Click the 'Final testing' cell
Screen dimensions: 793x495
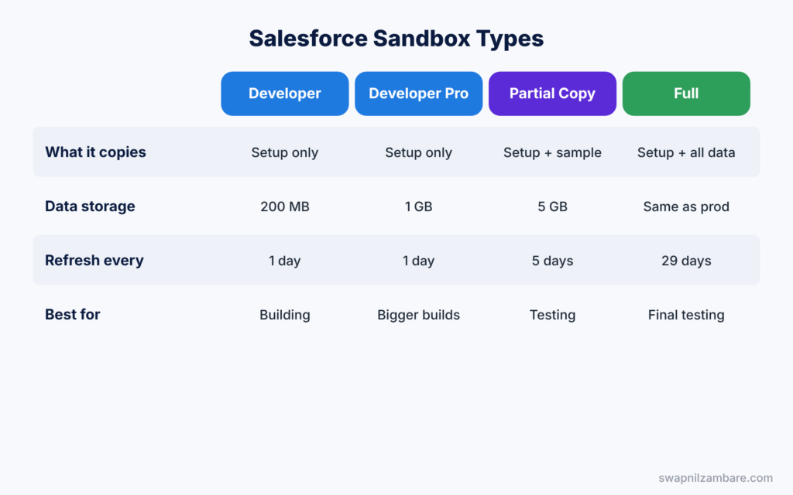pyautogui.click(x=686, y=315)
